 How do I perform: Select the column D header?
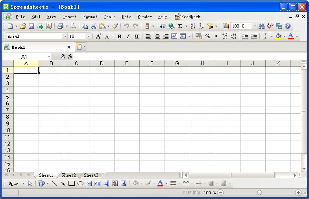[x=102, y=63]
